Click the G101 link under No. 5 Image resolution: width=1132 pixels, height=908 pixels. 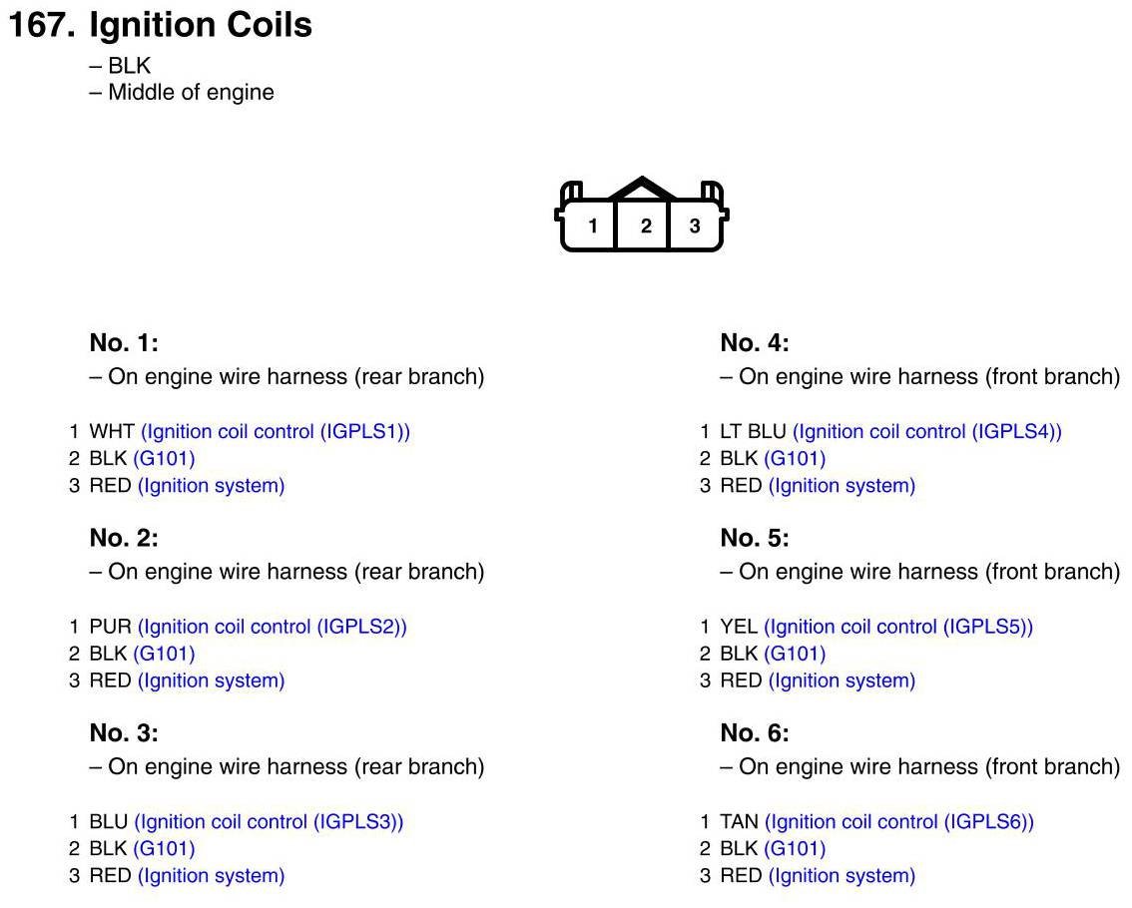pos(795,654)
